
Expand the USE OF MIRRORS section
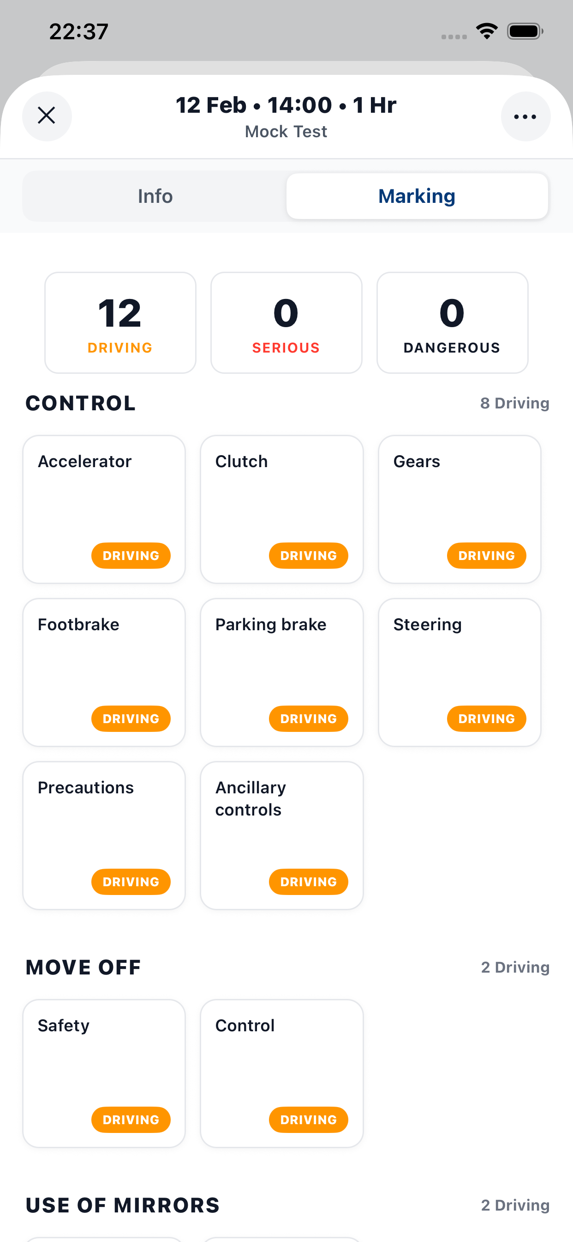(122, 1205)
